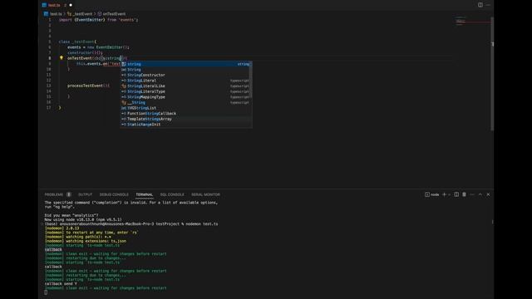Screen dimensions: 532x299
Task: Click the keyword icon beside highlighted string suggestion
Action: tap(124, 64)
